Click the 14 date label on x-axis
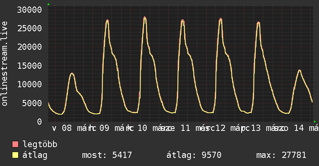The height and width of the screenshot is (166, 319). tap(299, 128)
